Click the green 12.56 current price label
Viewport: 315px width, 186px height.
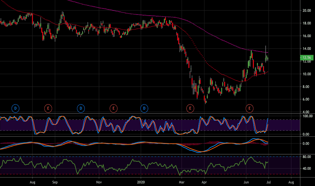click(x=307, y=57)
